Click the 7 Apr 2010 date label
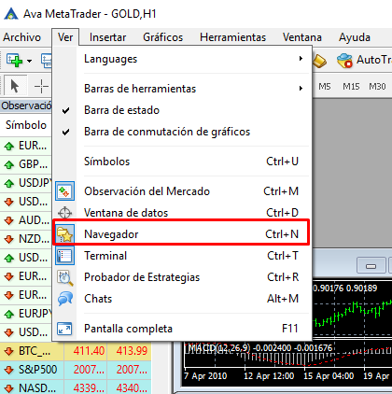 click(205, 376)
